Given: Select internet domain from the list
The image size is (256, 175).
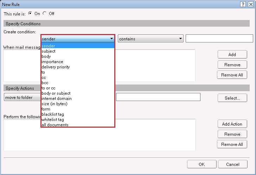Looking at the screenshot, I should tap(57, 99).
